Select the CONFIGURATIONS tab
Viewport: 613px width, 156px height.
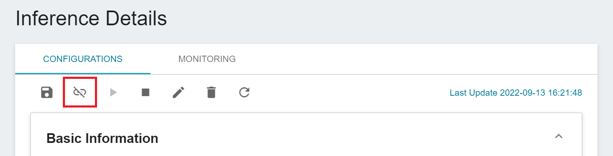point(83,59)
